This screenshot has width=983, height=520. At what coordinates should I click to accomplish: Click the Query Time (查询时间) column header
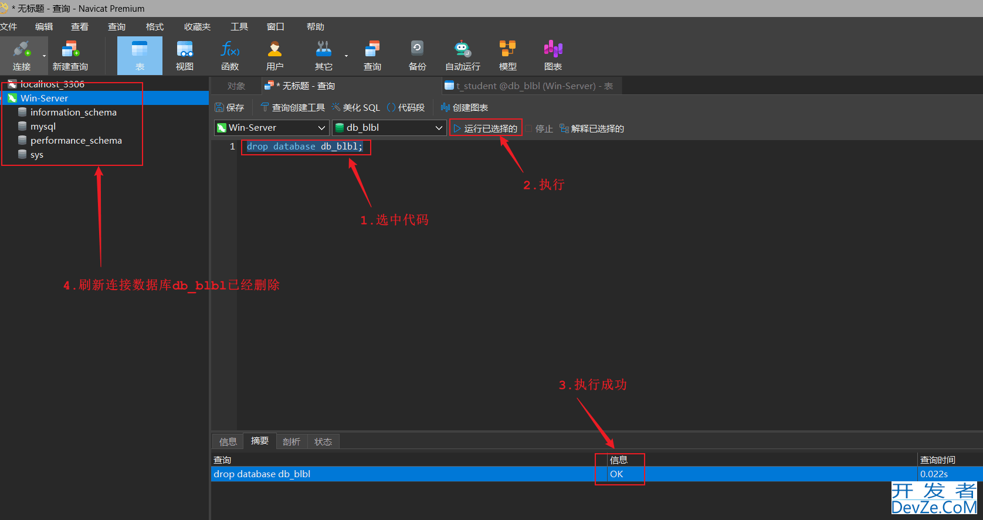[950, 460]
